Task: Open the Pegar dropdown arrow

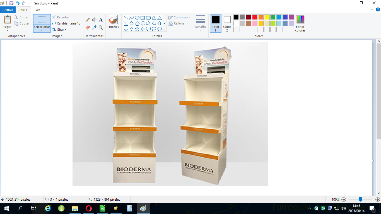Action: 8,30
